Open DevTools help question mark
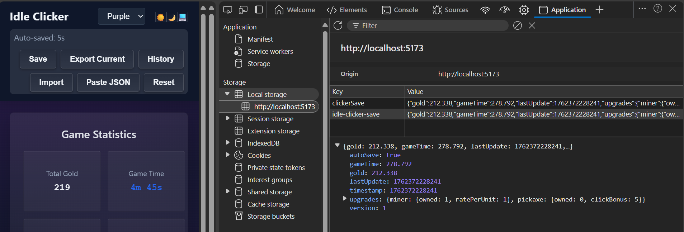 point(657,8)
